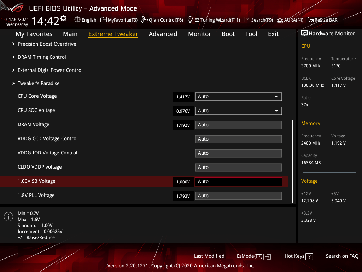Click the EzMode exit arrow icon
362x272 pixels.
coord(267,256)
